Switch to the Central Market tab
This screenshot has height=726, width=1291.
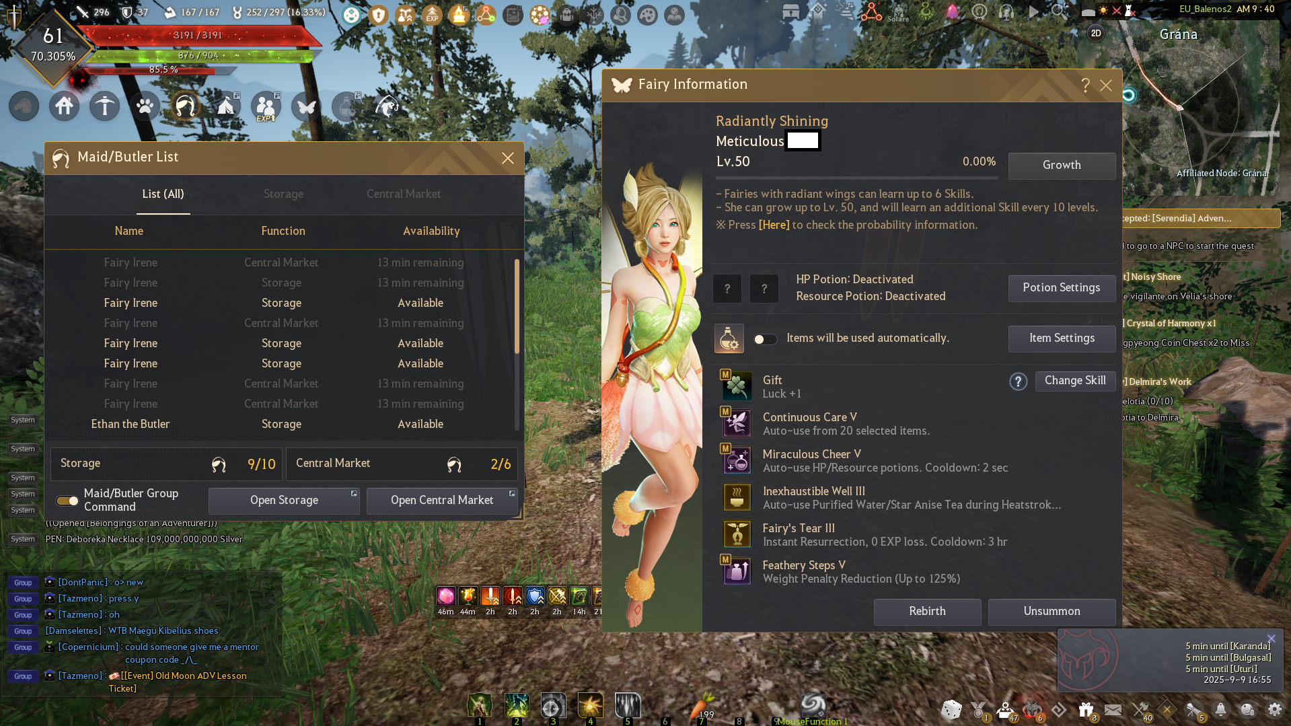[404, 194]
